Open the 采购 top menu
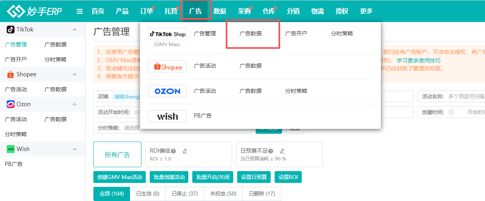Screen dimensions: 485x201 tap(244, 11)
